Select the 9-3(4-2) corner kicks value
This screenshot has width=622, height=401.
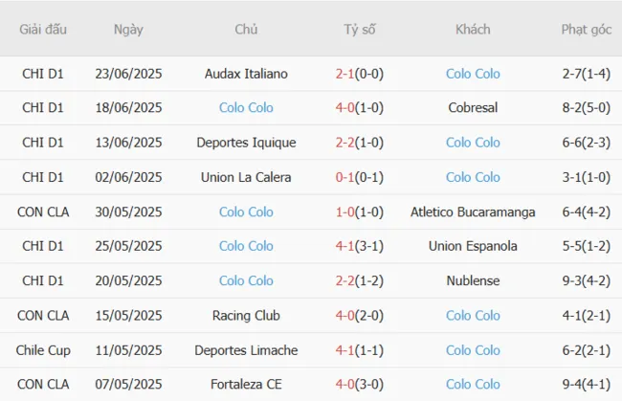click(x=587, y=280)
